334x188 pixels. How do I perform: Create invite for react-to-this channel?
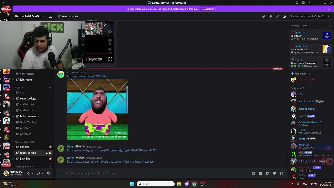[x=47, y=153]
